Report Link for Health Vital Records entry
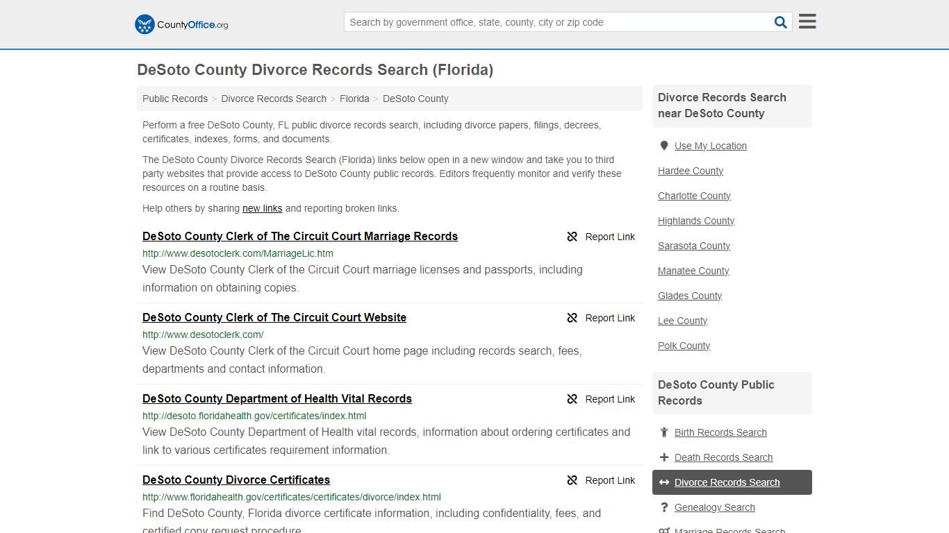Screen dimensions: 949x533 (610, 399)
